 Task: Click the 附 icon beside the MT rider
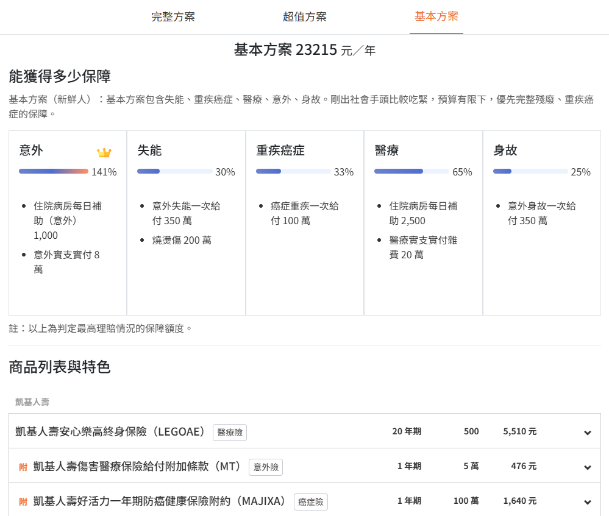(x=23, y=467)
